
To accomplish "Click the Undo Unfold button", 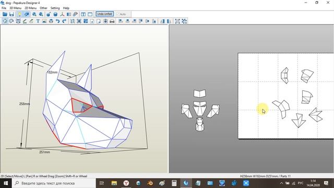I will [104, 14].
